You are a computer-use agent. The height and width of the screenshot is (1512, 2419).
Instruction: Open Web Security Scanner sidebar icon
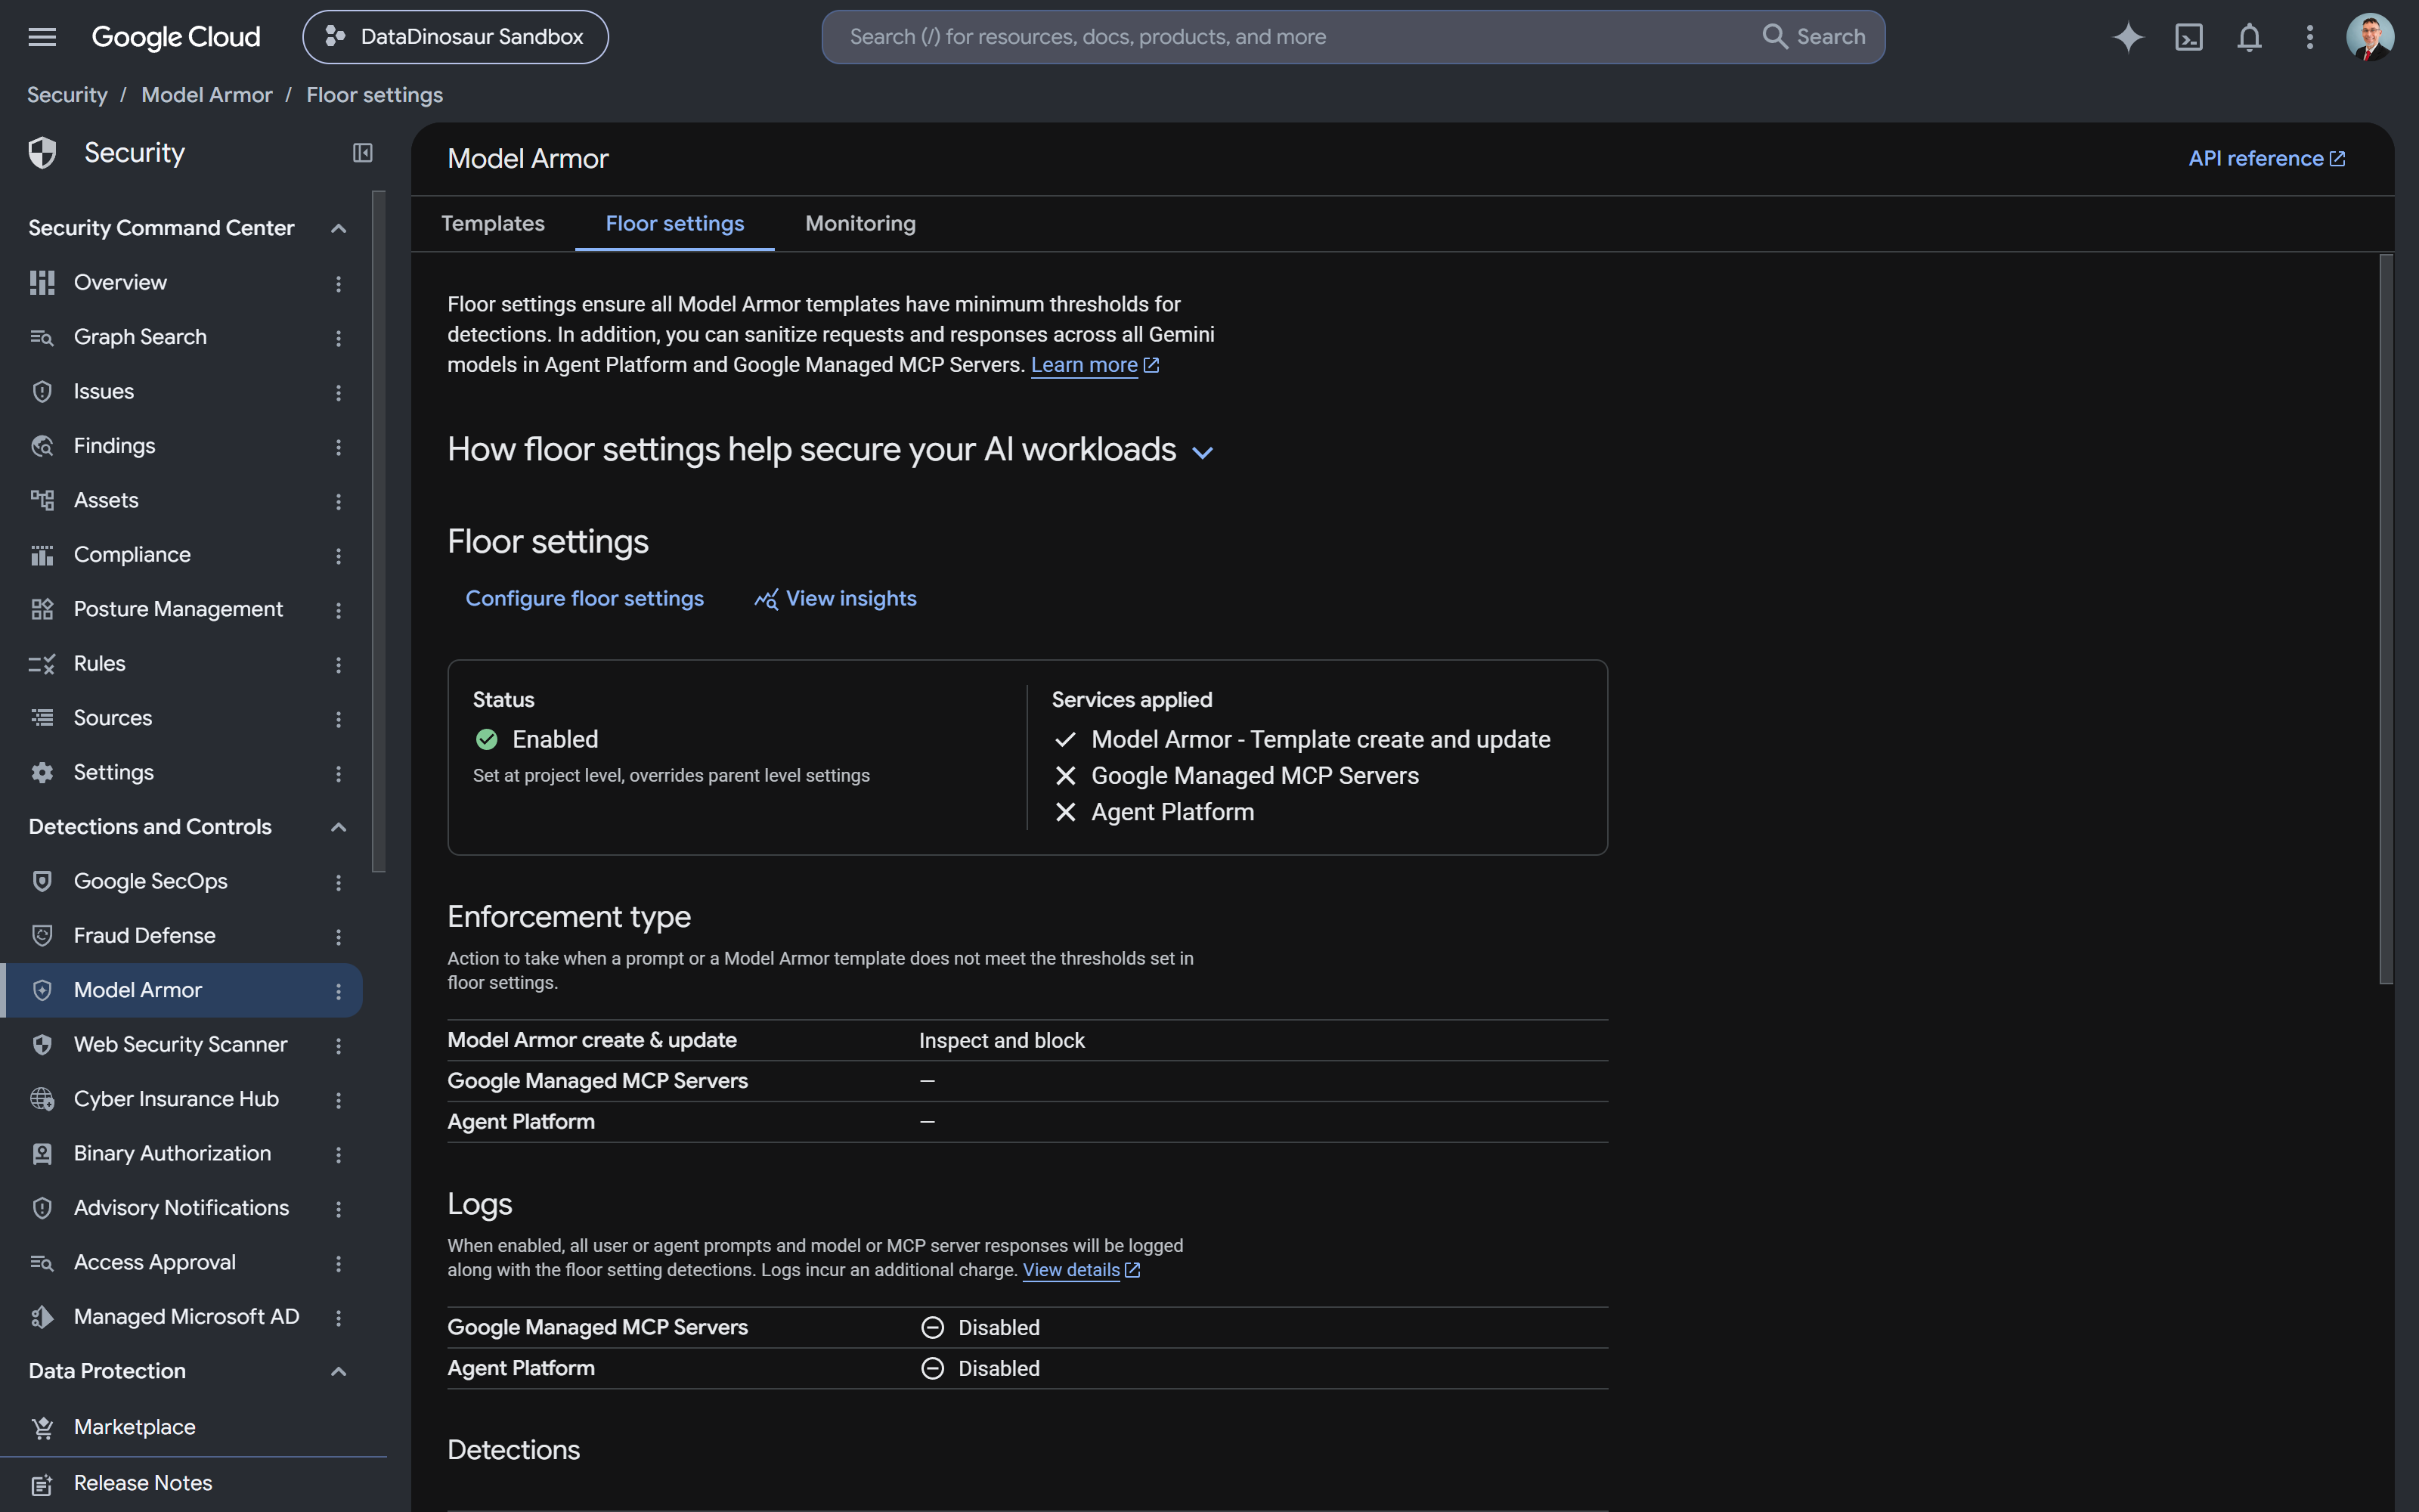(42, 1045)
